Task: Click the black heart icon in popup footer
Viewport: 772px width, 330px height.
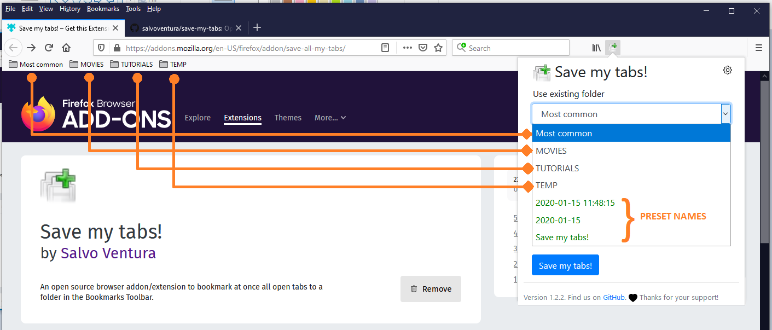Action: [633, 298]
